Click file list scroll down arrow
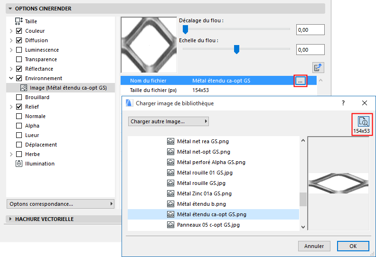 303,227
